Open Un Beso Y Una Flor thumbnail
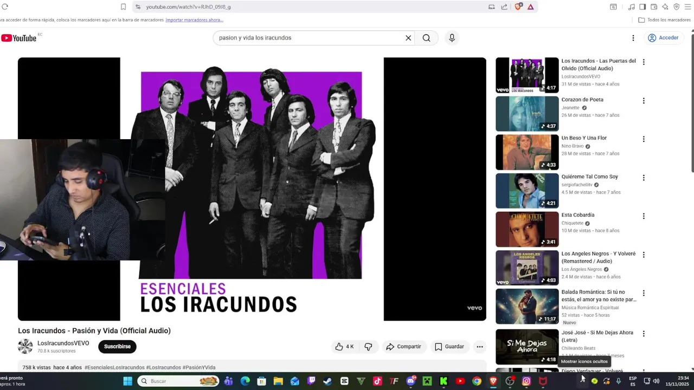 pos(527,152)
